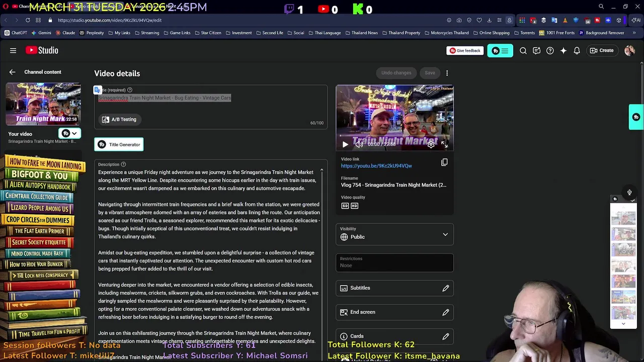Open Studio search magnifier icon
Screen dimensions: 644x362
(523, 50)
